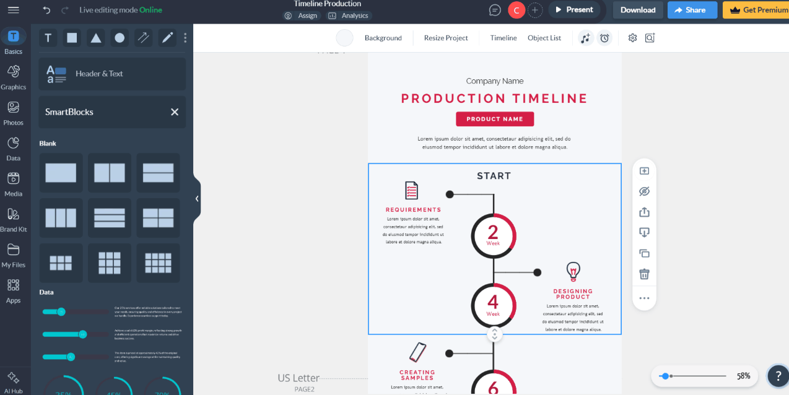The height and width of the screenshot is (395, 789).
Task: Collapse the left panel with arrow handle
Action: 197,199
